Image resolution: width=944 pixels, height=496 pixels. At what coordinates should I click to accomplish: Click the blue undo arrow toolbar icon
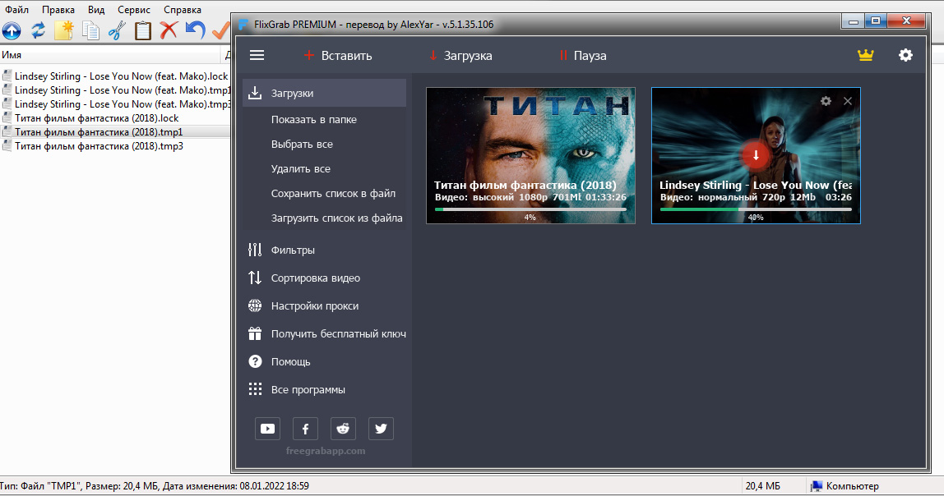pos(195,30)
